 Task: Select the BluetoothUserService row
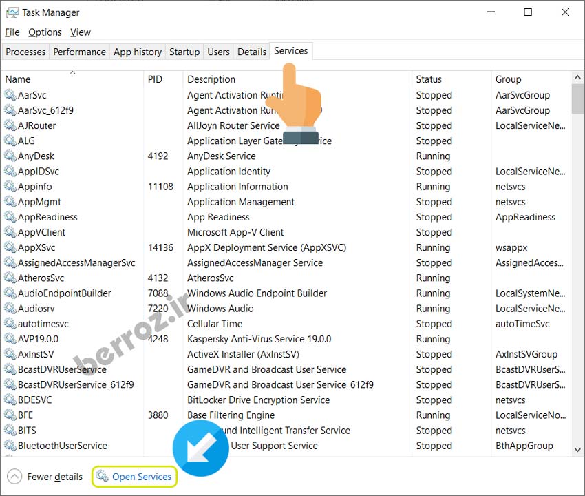[x=62, y=446]
